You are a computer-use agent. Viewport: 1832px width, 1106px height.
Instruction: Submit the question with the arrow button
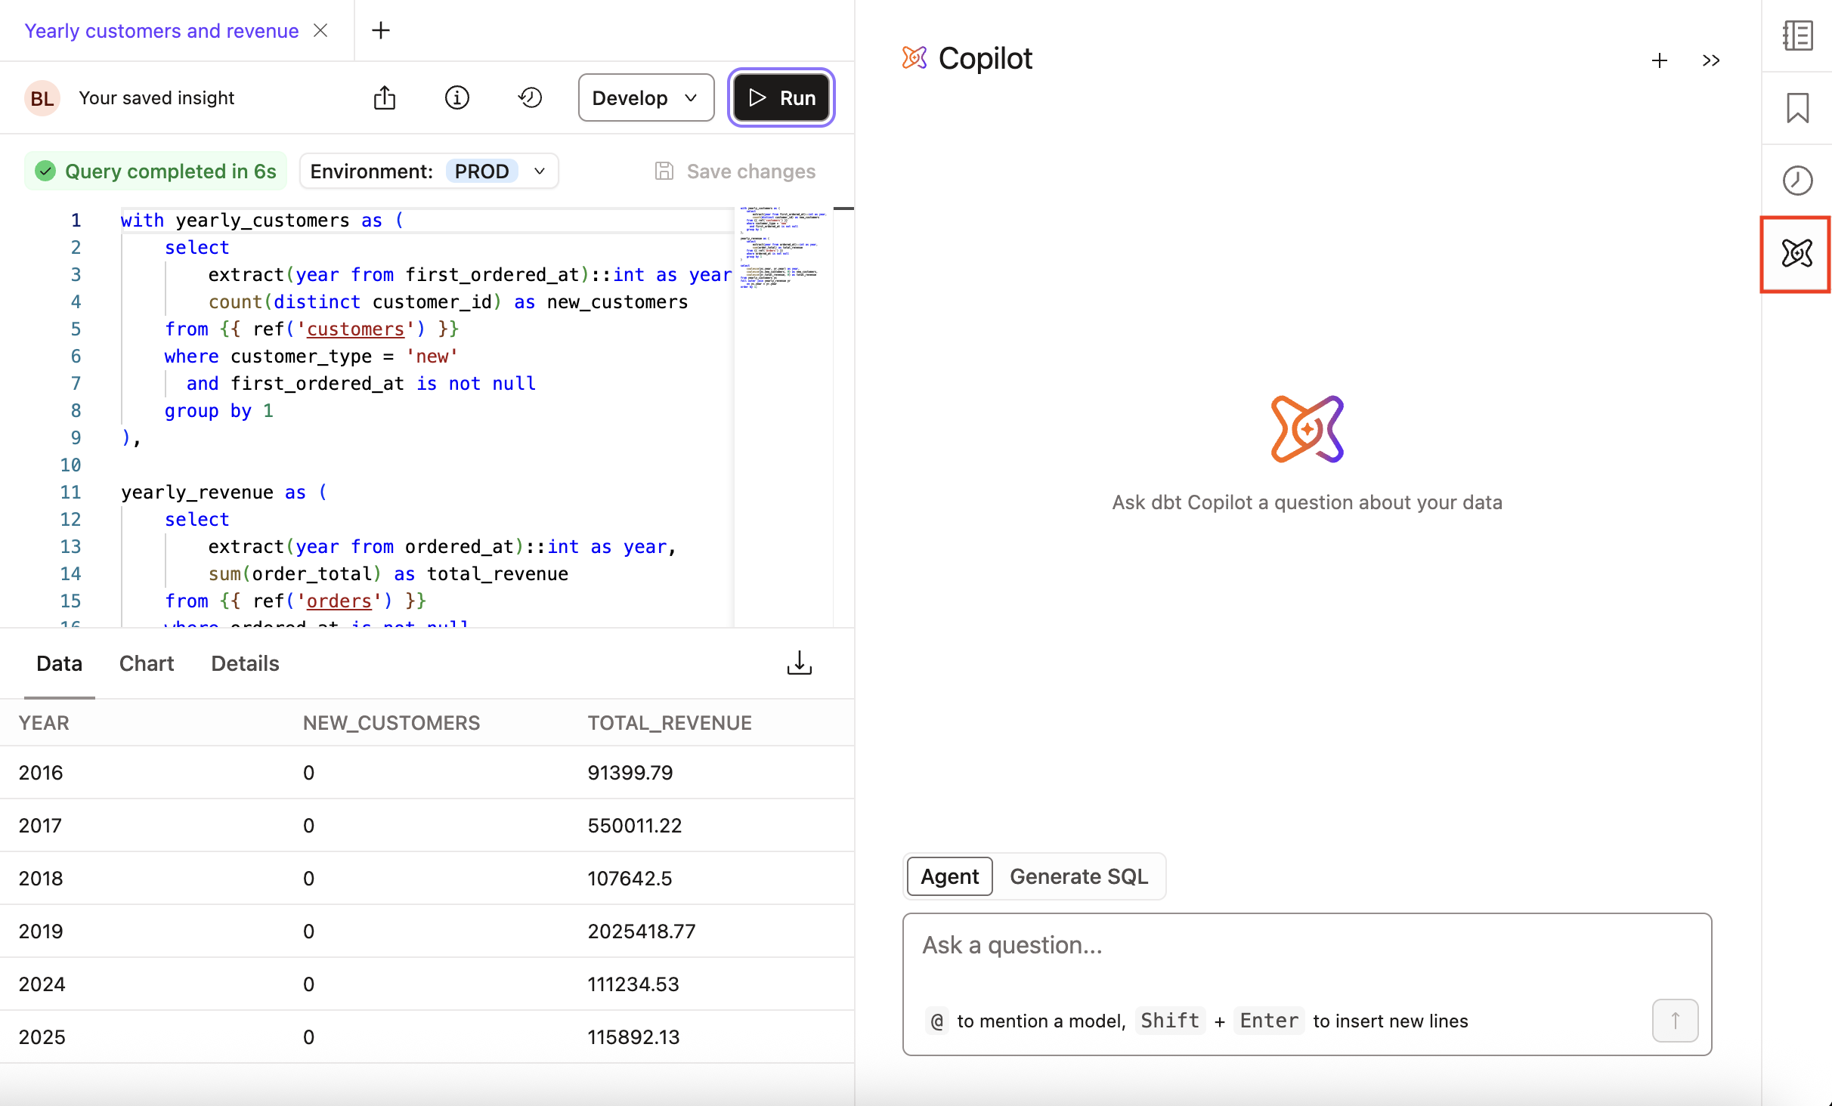(1675, 1020)
